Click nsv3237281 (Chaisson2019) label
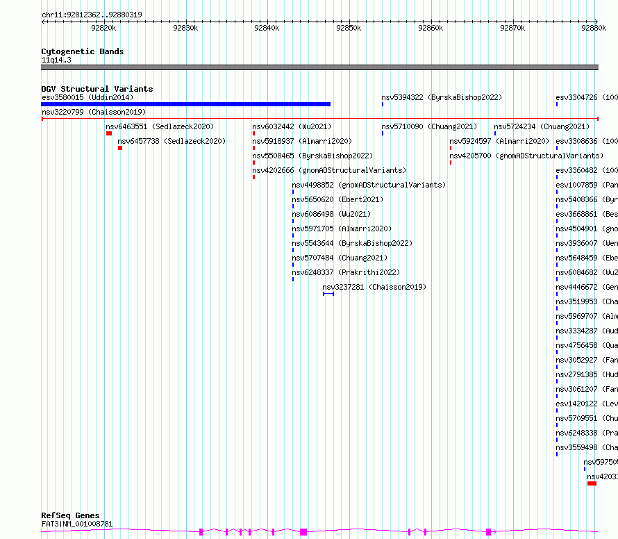The height and width of the screenshot is (539, 618). [x=374, y=287]
